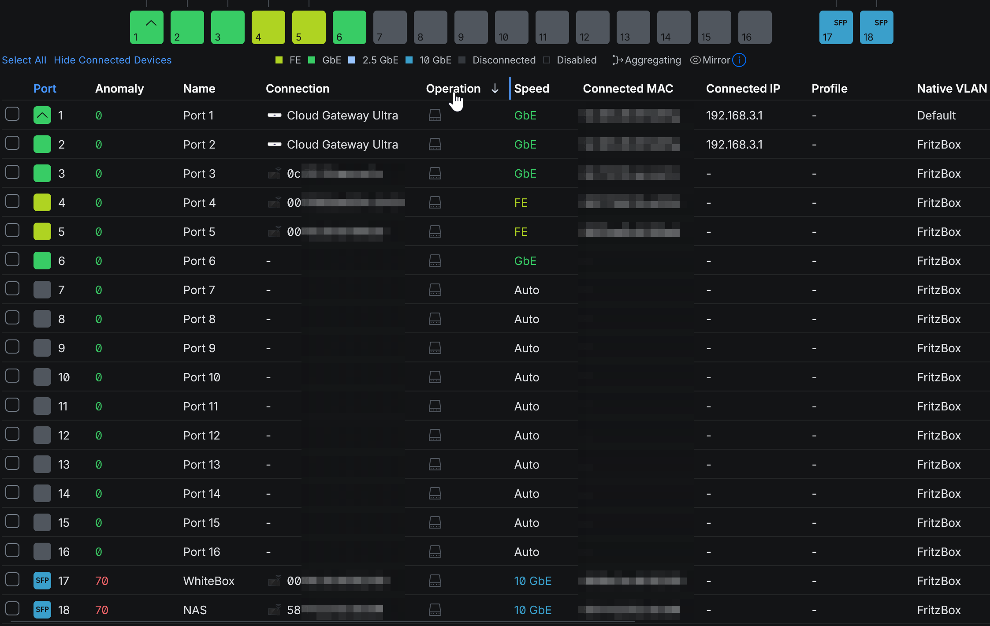
Task: Click port 1 uplink icon in port diagram
Action: [x=151, y=24]
